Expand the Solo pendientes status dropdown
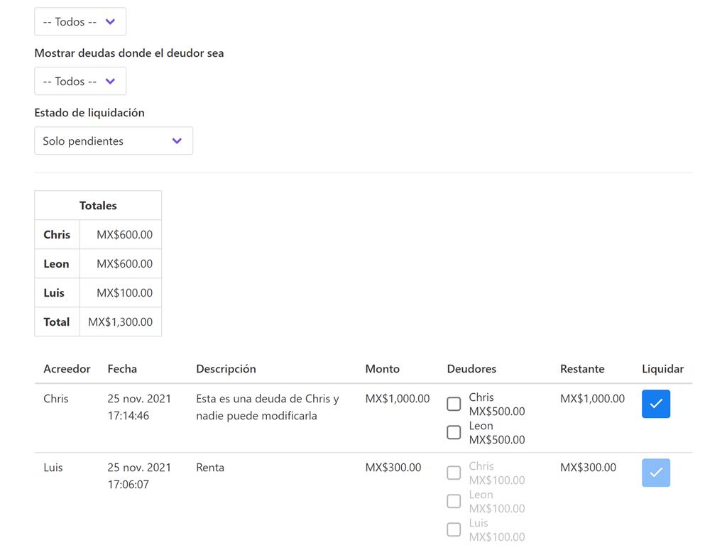Image resolution: width=727 pixels, height=545 pixels. (x=114, y=141)
